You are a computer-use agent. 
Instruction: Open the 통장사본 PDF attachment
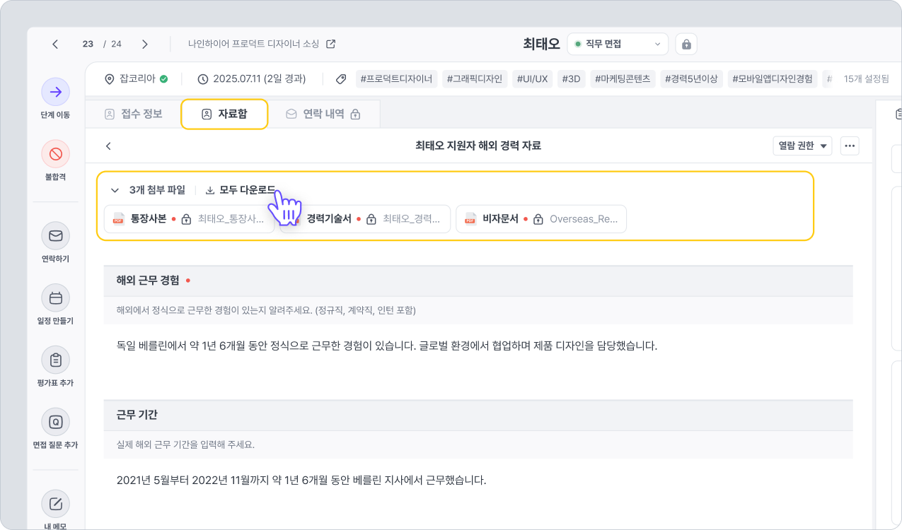189,219
